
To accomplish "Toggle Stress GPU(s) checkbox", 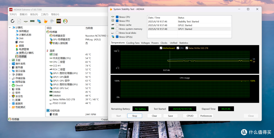I will pos(117,37).
